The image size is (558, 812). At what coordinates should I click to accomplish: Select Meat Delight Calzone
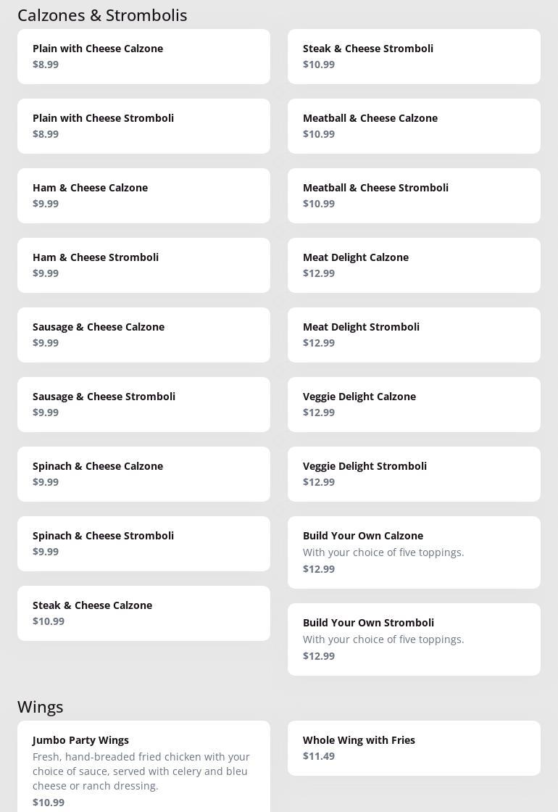click(414, 265)
